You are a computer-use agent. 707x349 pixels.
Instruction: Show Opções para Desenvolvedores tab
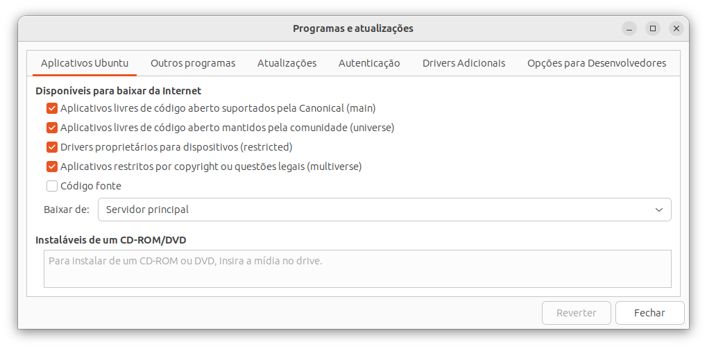tap(597, 63)
